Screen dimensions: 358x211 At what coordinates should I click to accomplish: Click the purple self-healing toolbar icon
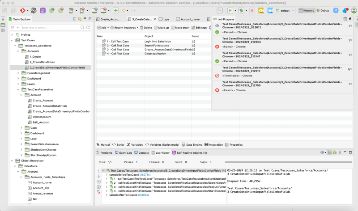[43, 10]
